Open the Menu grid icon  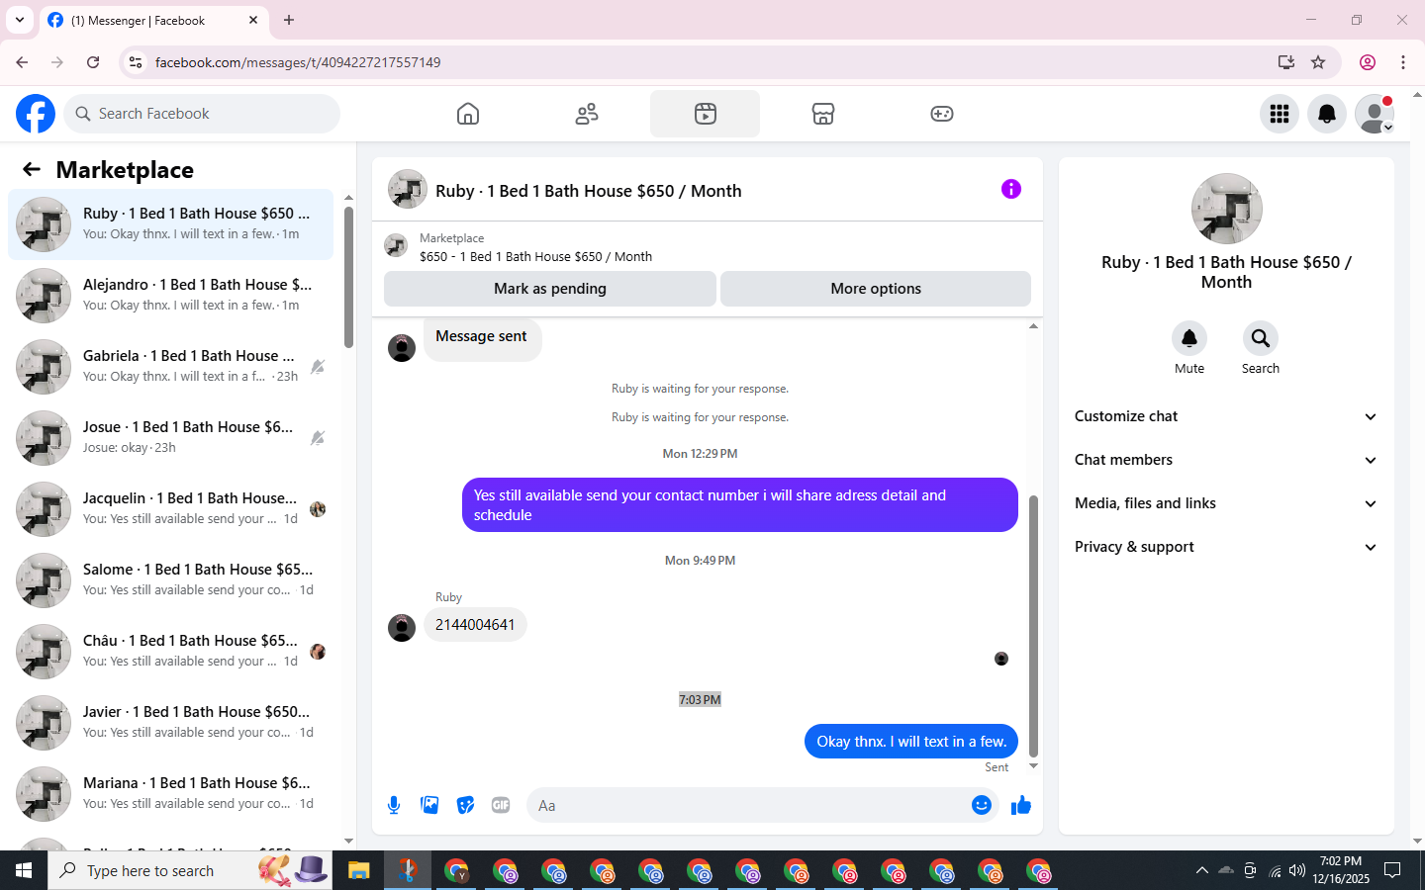1280,114
